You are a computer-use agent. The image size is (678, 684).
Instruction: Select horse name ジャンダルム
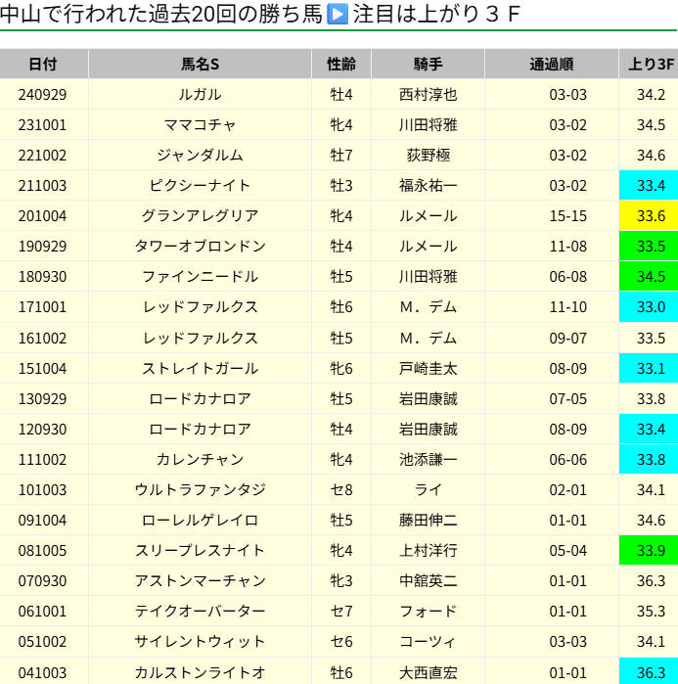200,155
